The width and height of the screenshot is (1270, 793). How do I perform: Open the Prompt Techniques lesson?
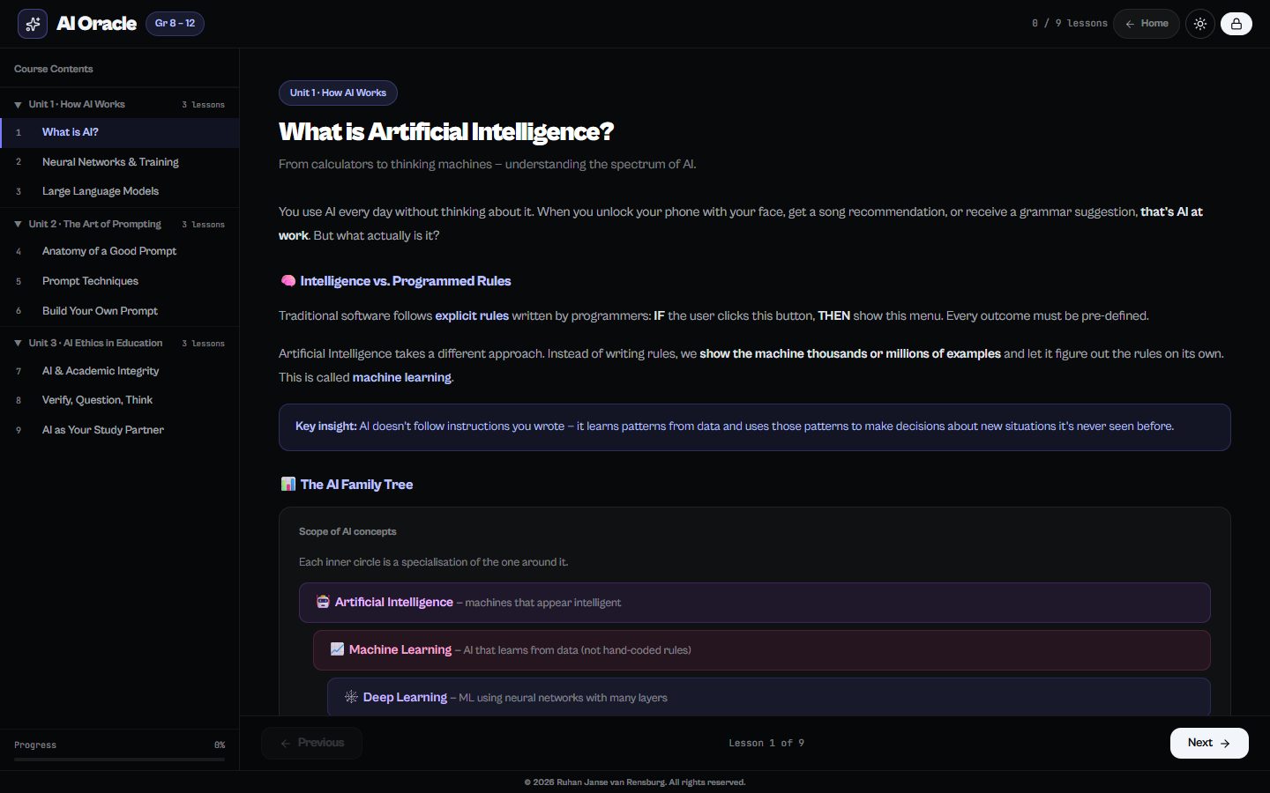coord(119,281)
